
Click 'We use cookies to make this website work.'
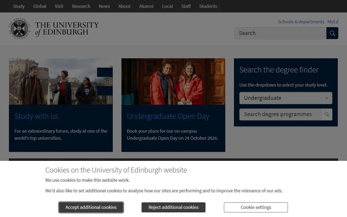click(88, 180)
